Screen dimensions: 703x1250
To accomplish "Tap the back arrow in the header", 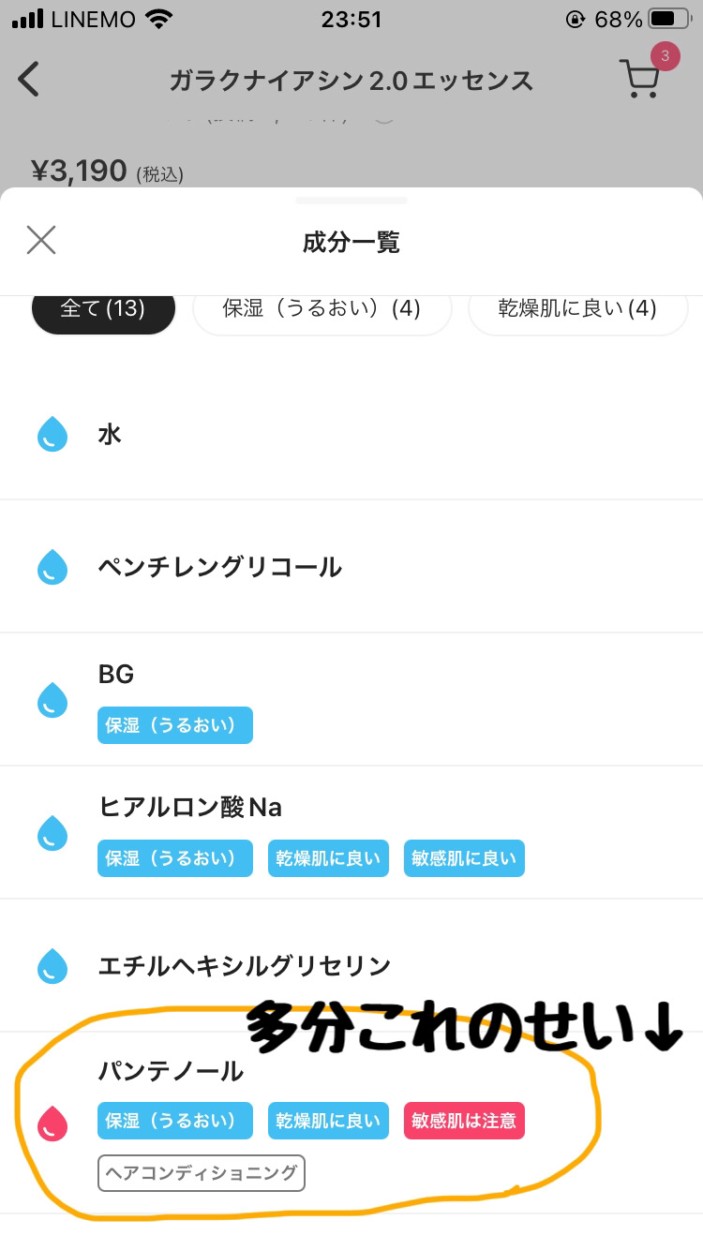I will coord(29,80).
